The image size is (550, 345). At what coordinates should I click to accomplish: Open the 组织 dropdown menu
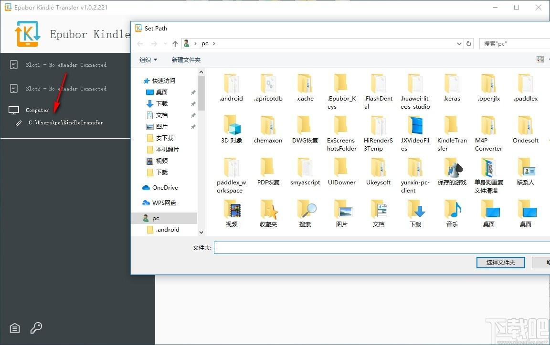[x=148, y=60]
